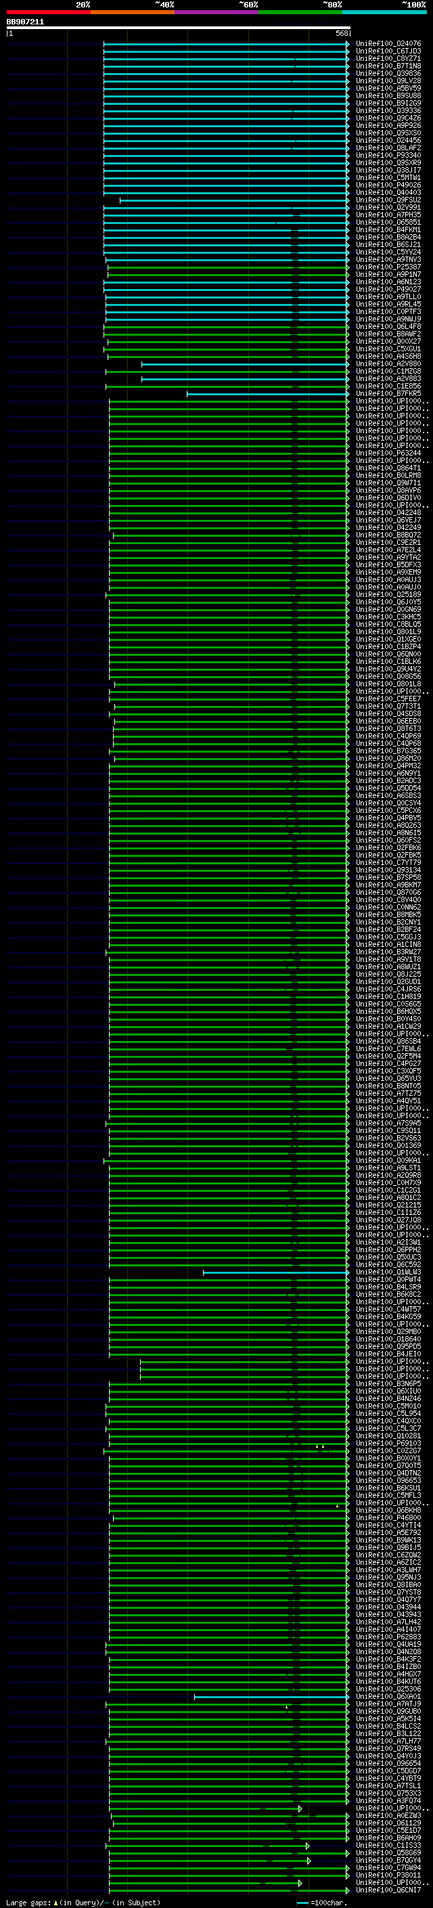Select hit UniRef100_C5L954
Screen dimensions: 433x1908
(x=388, y=1413)
